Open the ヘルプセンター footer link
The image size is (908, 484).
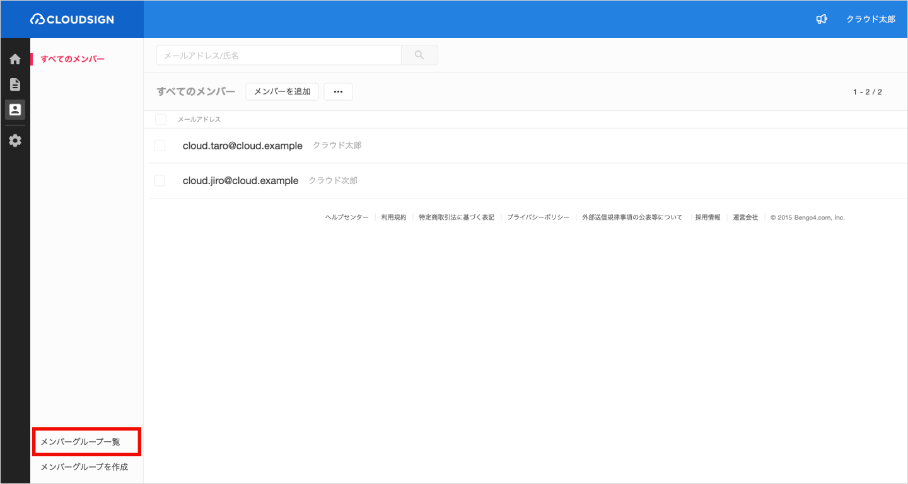(347, 217)
